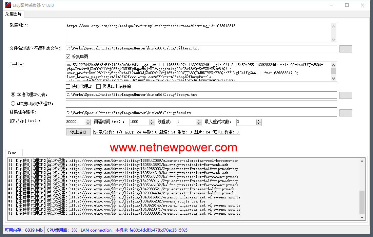Click the Etsy collector app icon in title bar
The height and width of the screenshot is (237, 373).
(x=8, y=5)
